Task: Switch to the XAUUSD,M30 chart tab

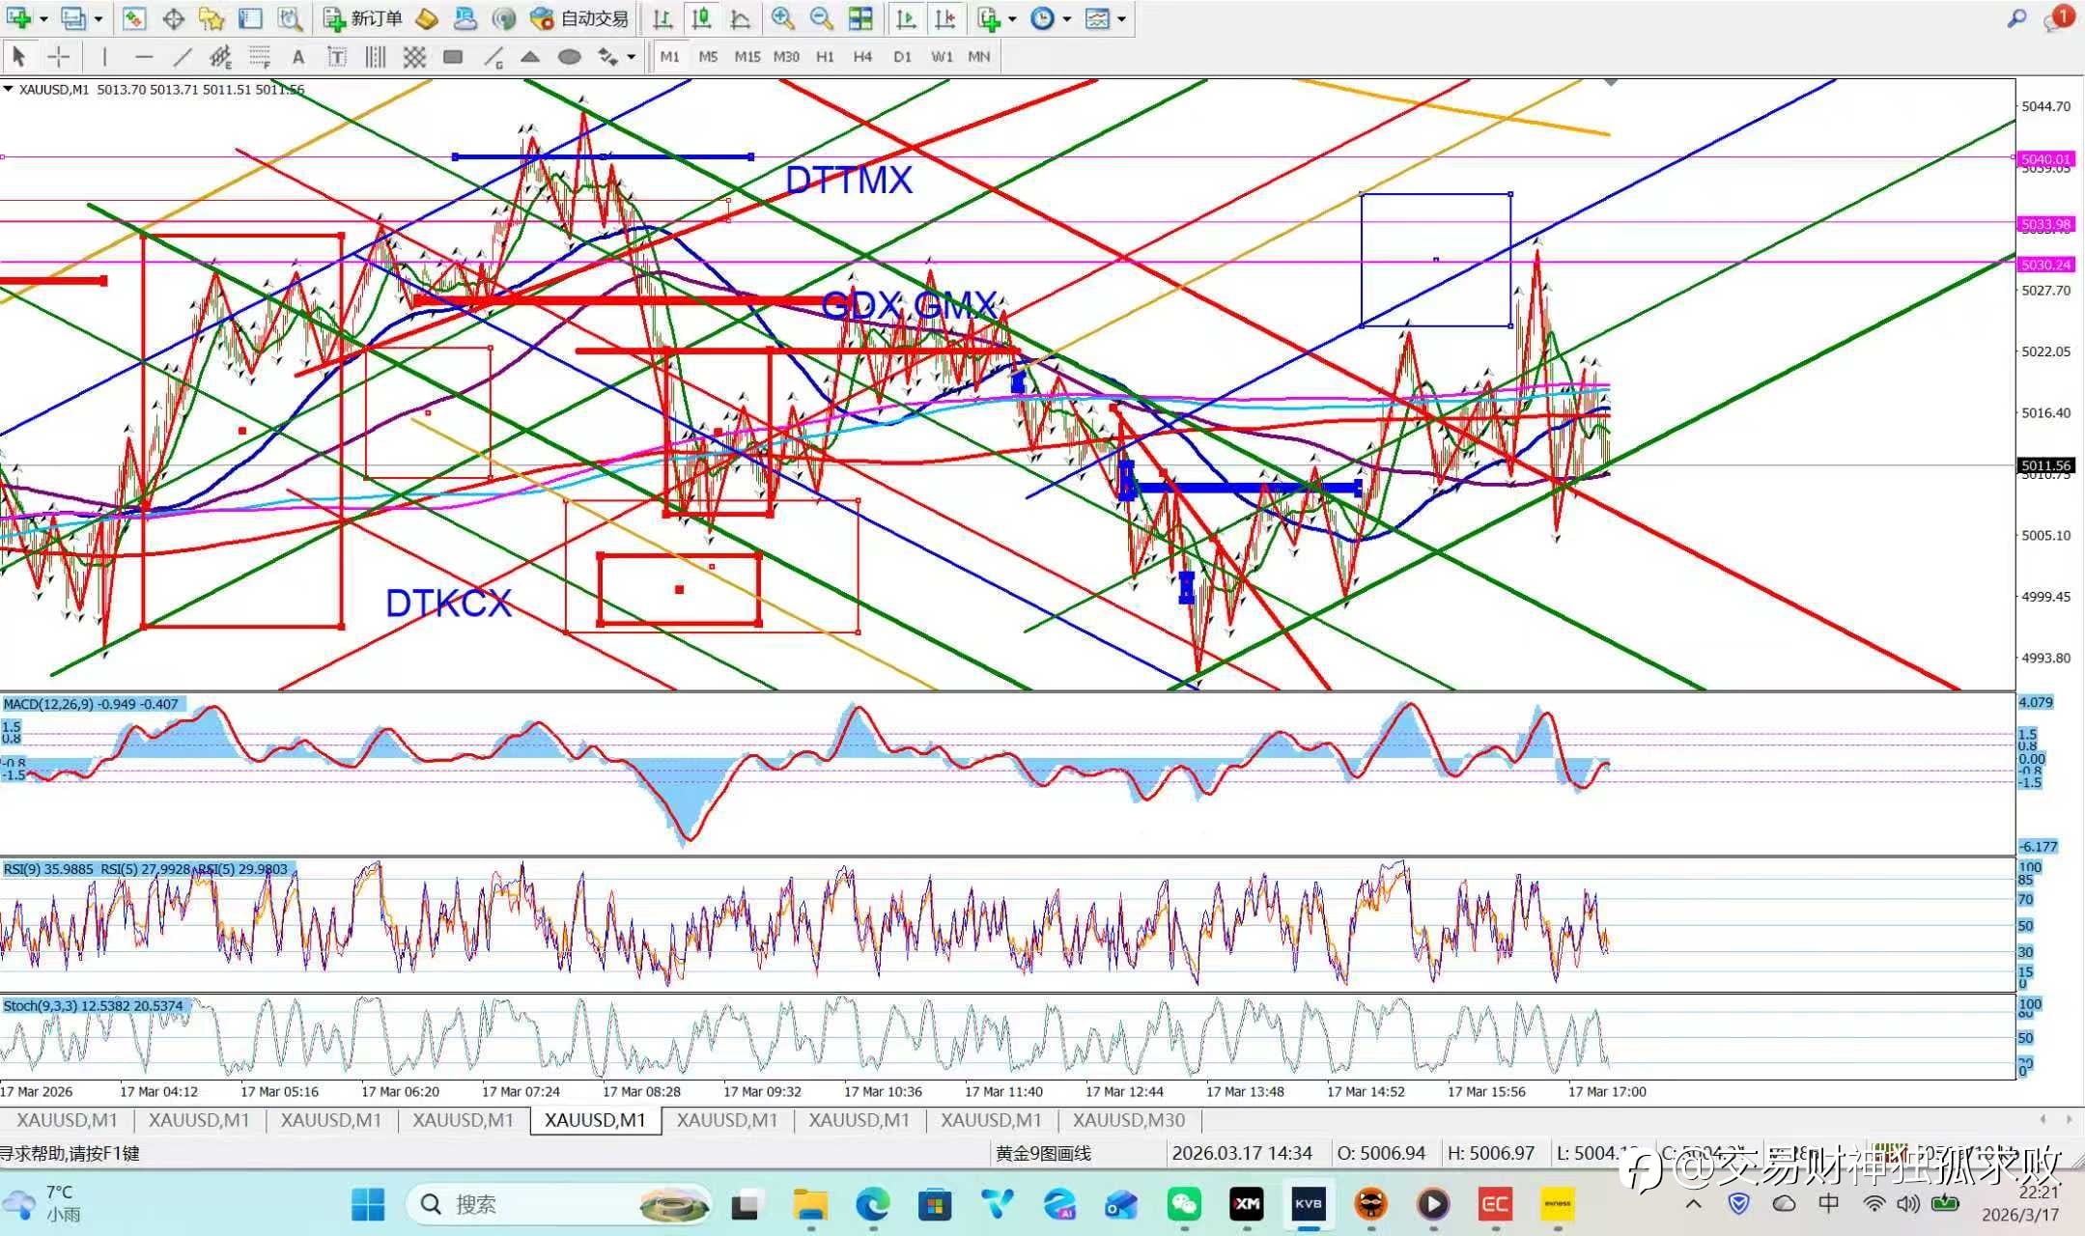Action: tap(1128, 1120)
